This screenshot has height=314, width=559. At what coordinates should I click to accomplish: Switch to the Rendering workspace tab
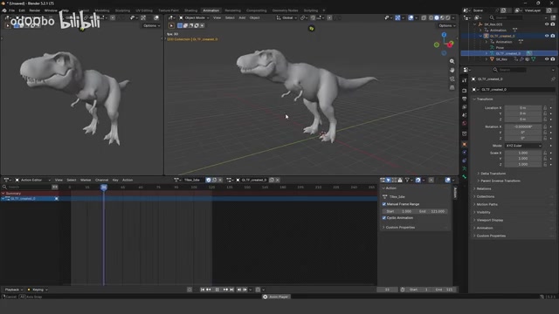click(232, 10)
